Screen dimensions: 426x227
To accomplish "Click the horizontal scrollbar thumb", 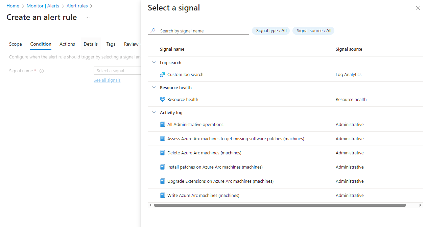I will (x=280, y=205).
